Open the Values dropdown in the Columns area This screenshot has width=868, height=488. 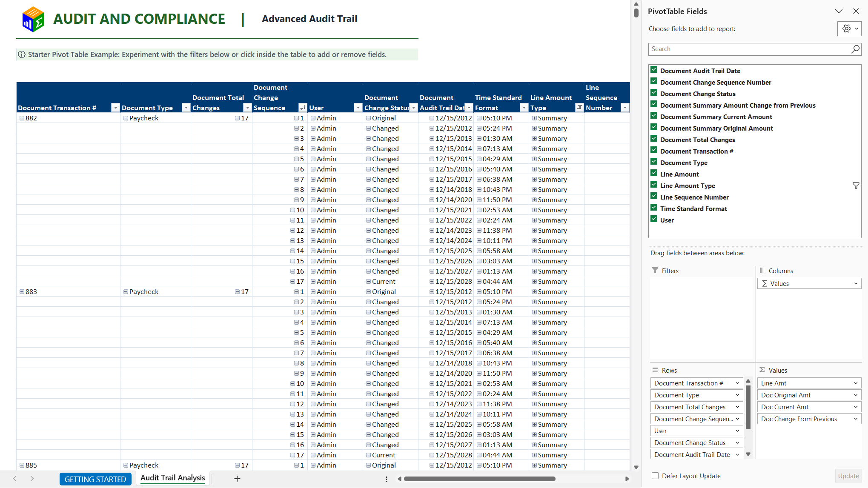click(856, 284)
